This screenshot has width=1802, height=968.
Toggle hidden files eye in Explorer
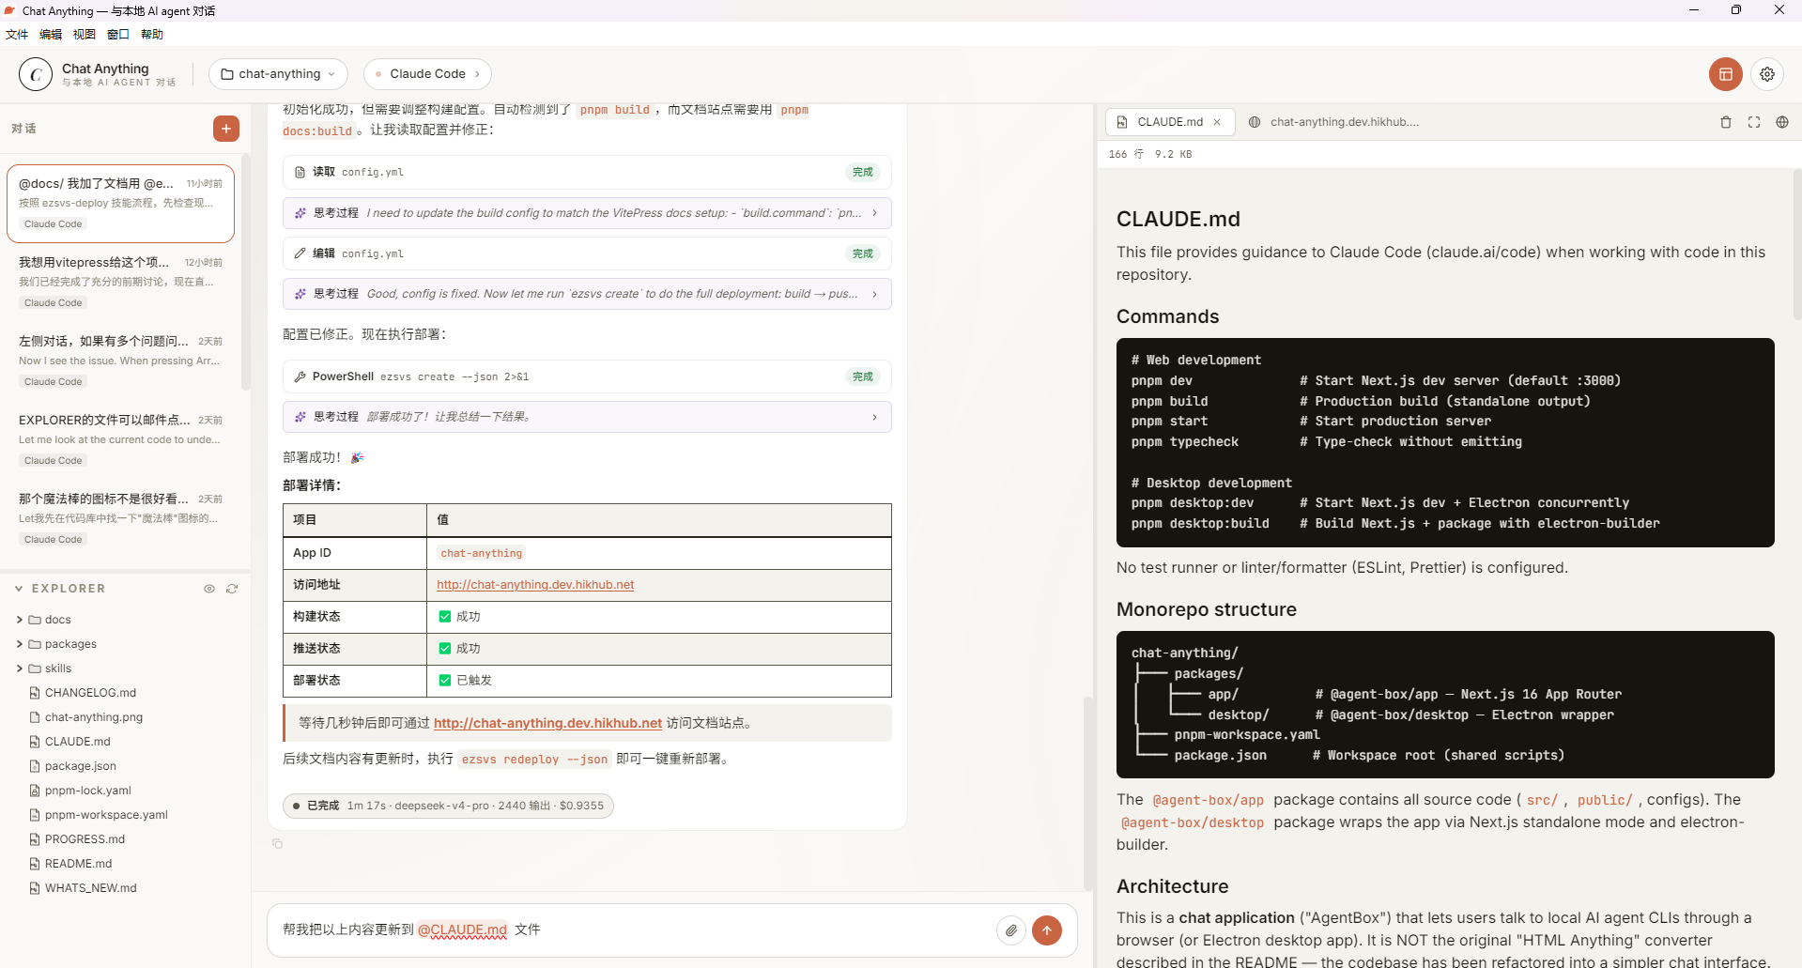click(x=209, y=589)
